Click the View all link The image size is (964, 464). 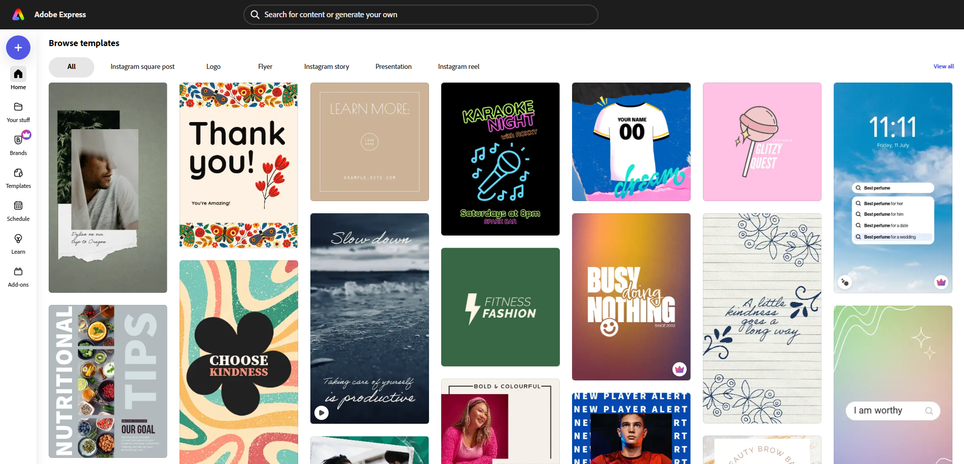[944, 66]
